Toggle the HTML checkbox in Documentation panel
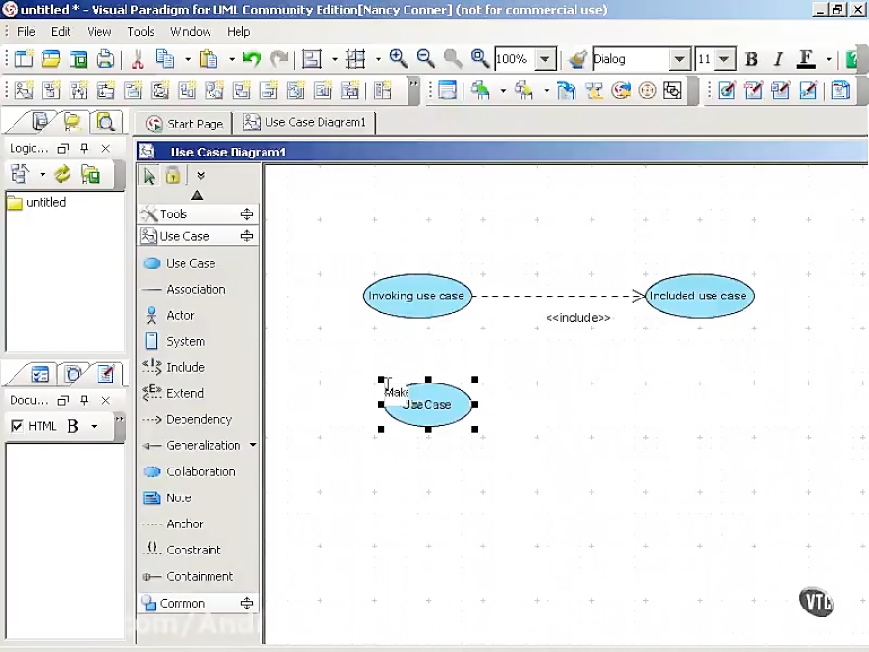 [17, 426]
